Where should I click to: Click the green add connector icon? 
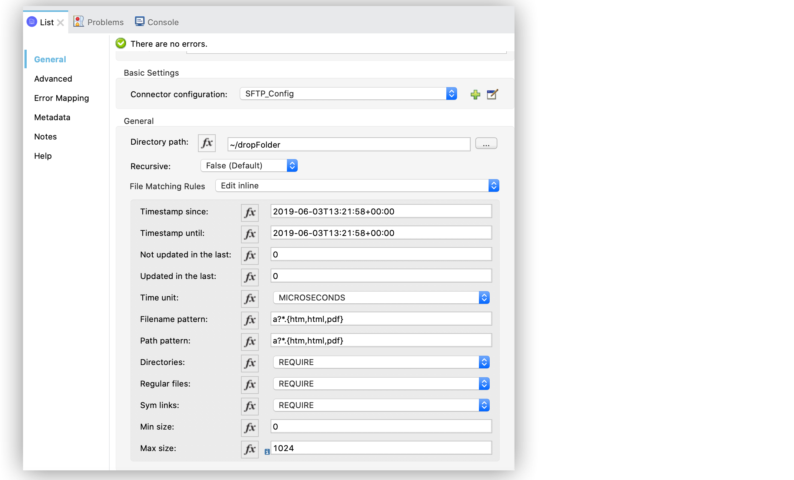click(x=475, y=94)
